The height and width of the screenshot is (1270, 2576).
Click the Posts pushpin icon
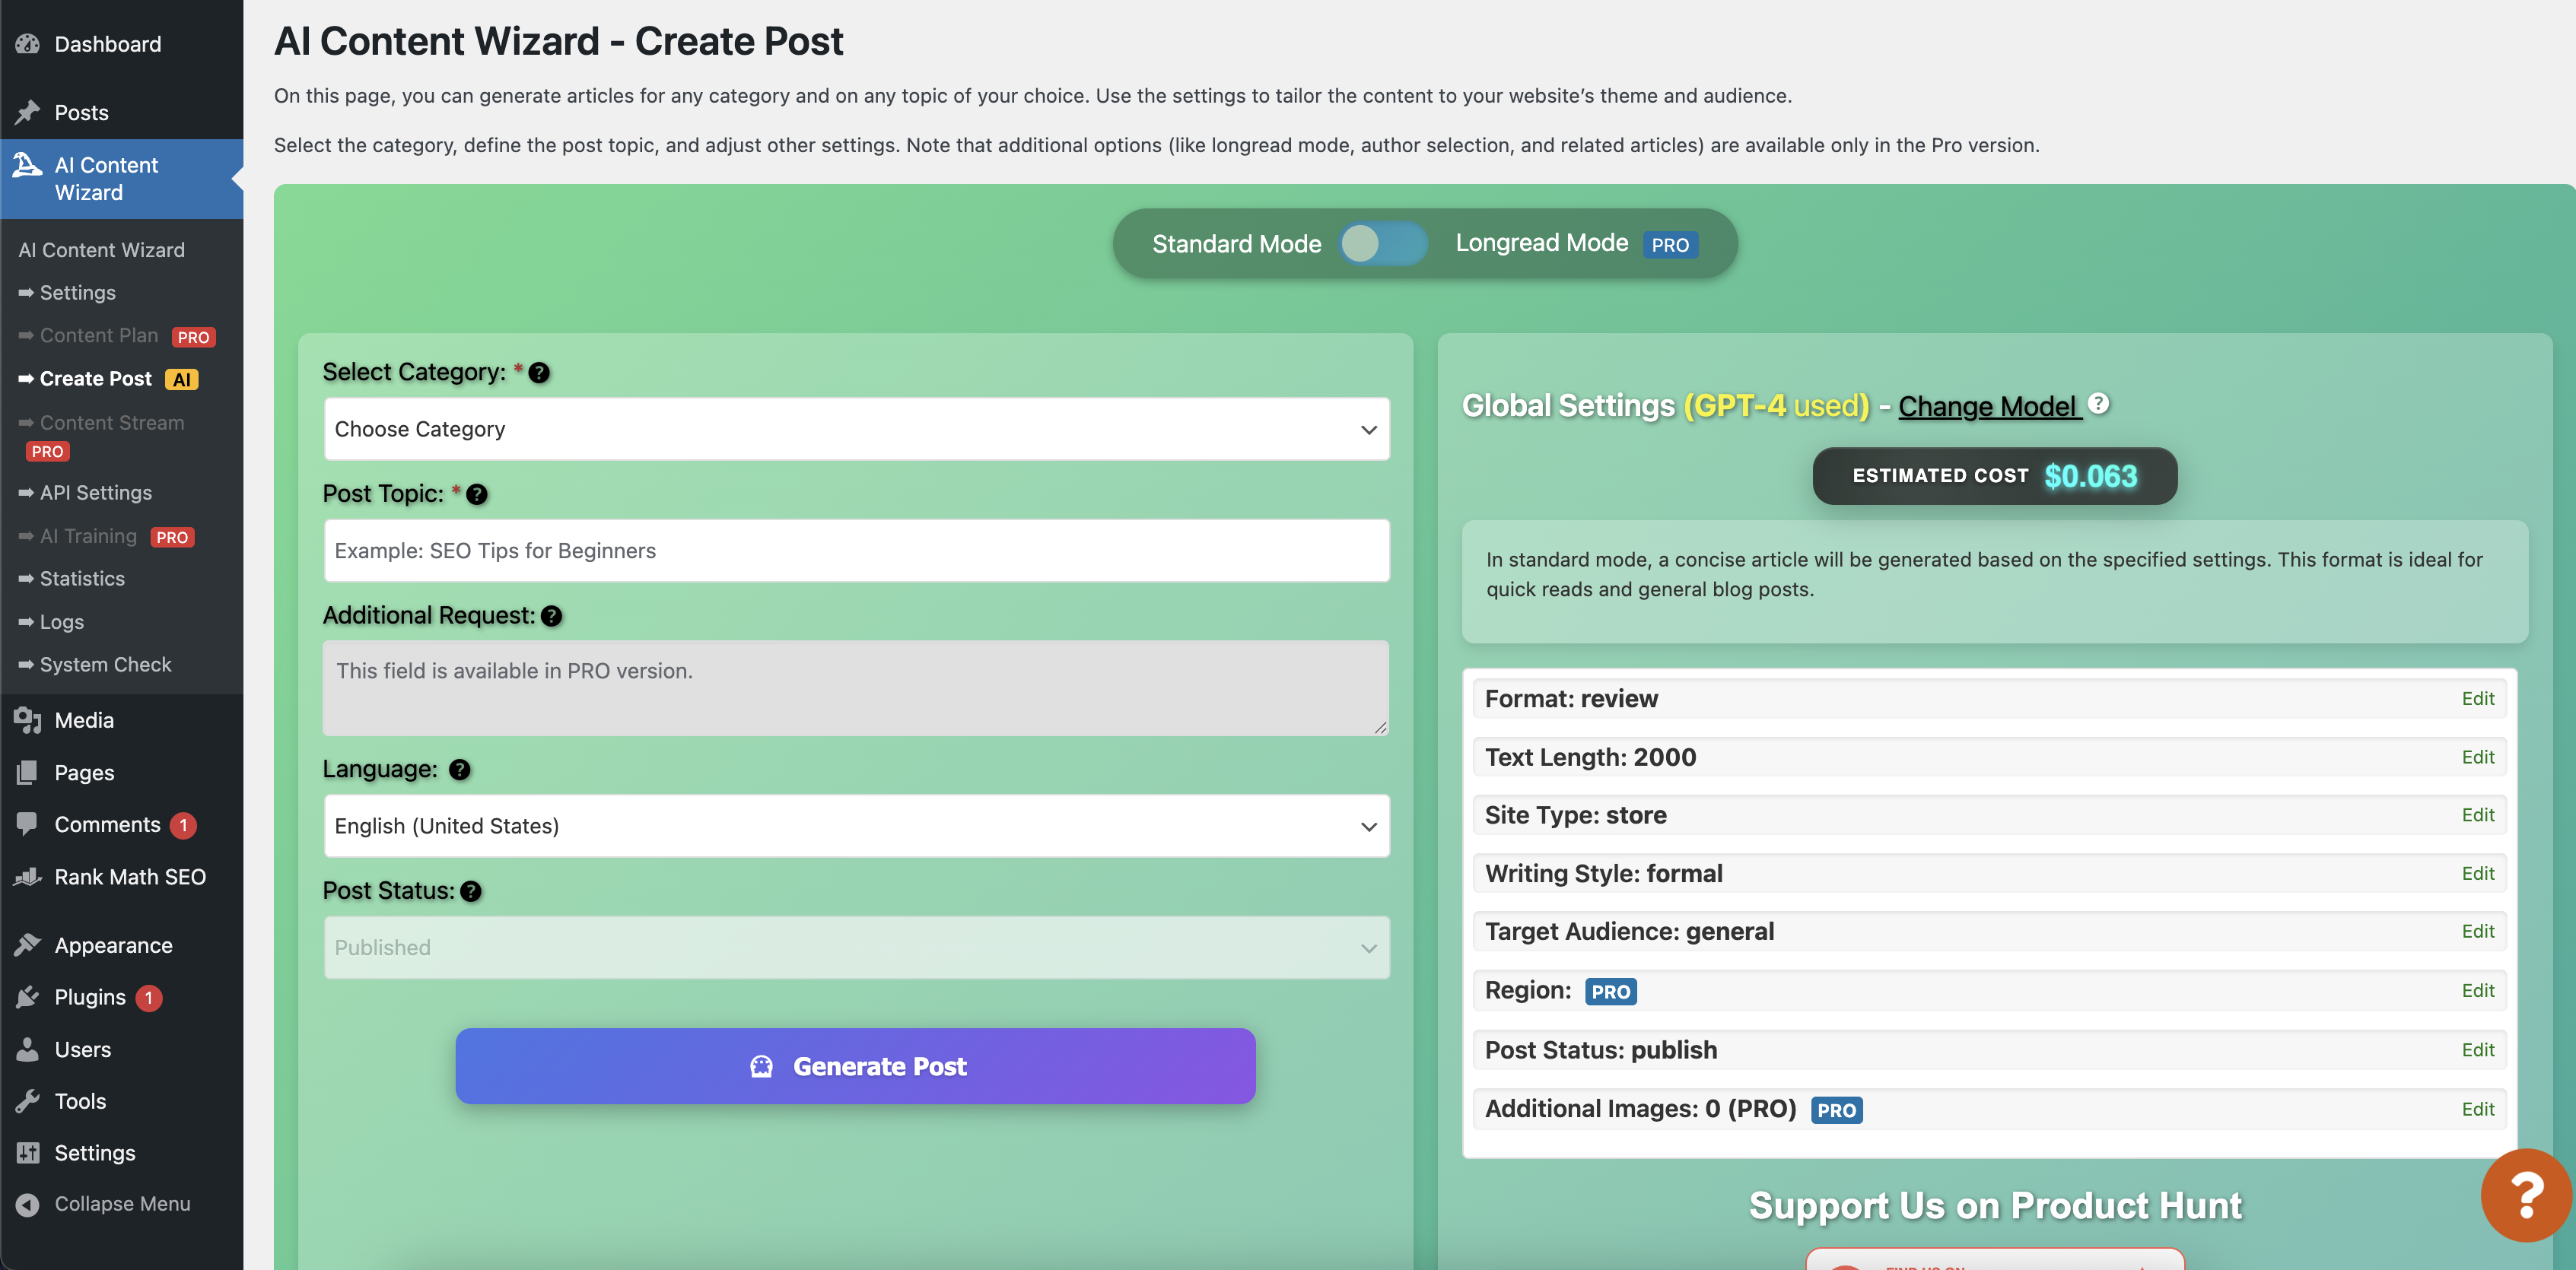click(27, 112)
